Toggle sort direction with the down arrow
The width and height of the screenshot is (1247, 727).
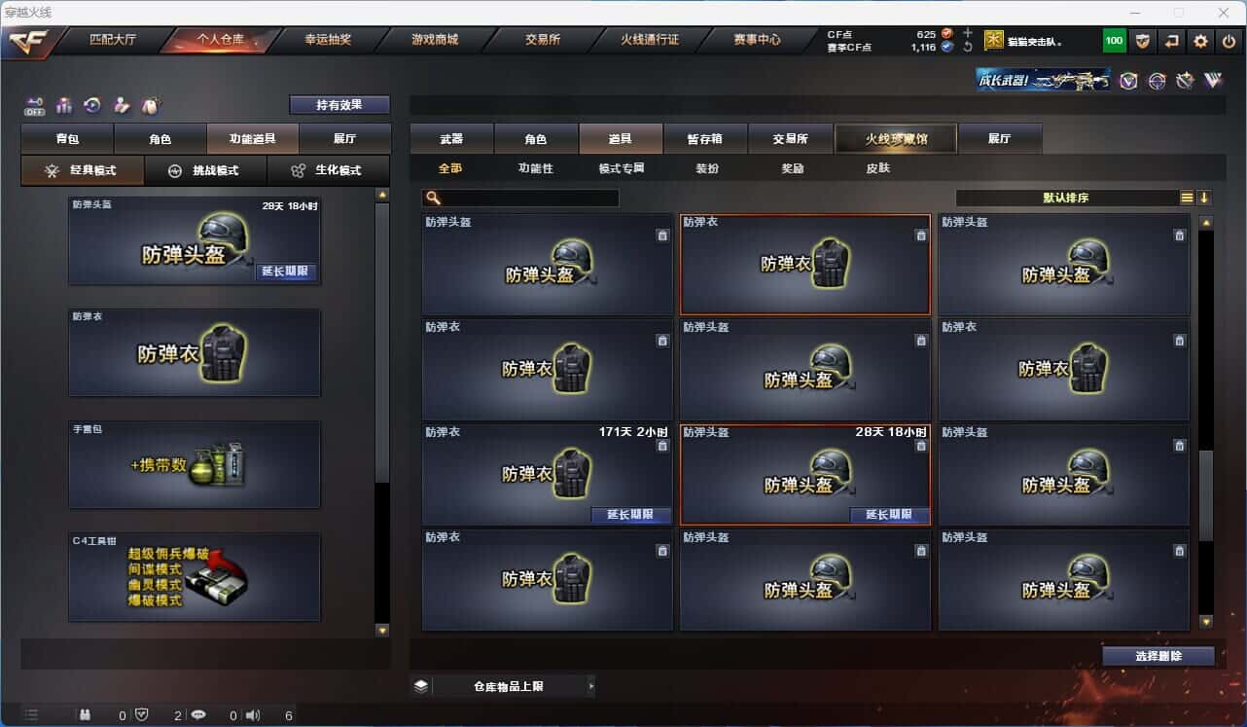1203,198
